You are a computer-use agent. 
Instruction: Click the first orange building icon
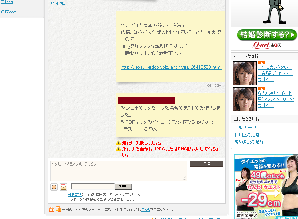(52, 209)
